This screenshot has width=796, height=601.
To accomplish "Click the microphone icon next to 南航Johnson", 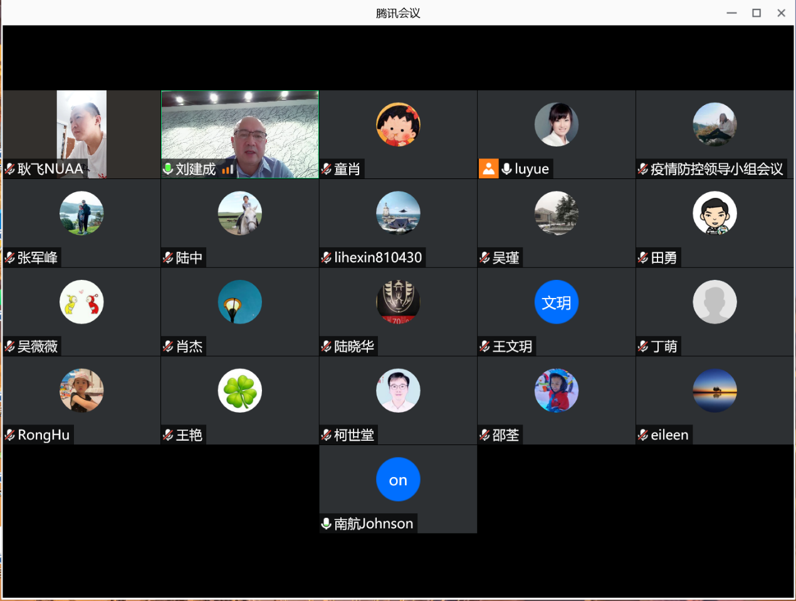I will pyautogui.click(x=327, y=523).
